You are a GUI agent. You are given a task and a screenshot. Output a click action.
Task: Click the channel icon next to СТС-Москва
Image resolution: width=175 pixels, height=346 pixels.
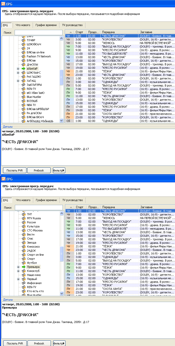(23, 230)
